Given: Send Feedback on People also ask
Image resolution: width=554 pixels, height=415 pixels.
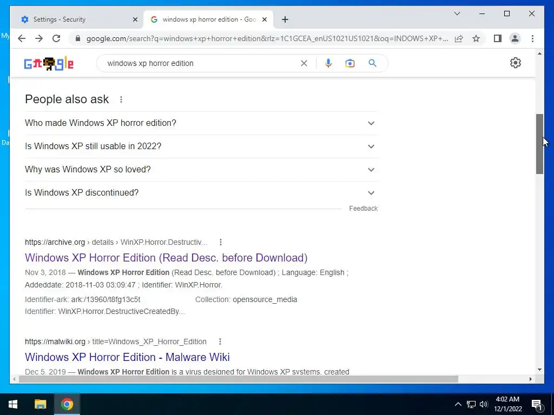Looking at the screenshot, I should click(363, 209).
